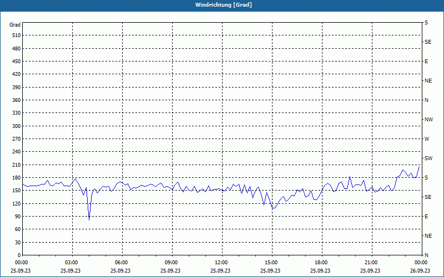Click the 12:00 time label
This screenshot has height=277, width=444.
(x=220, y=263)
